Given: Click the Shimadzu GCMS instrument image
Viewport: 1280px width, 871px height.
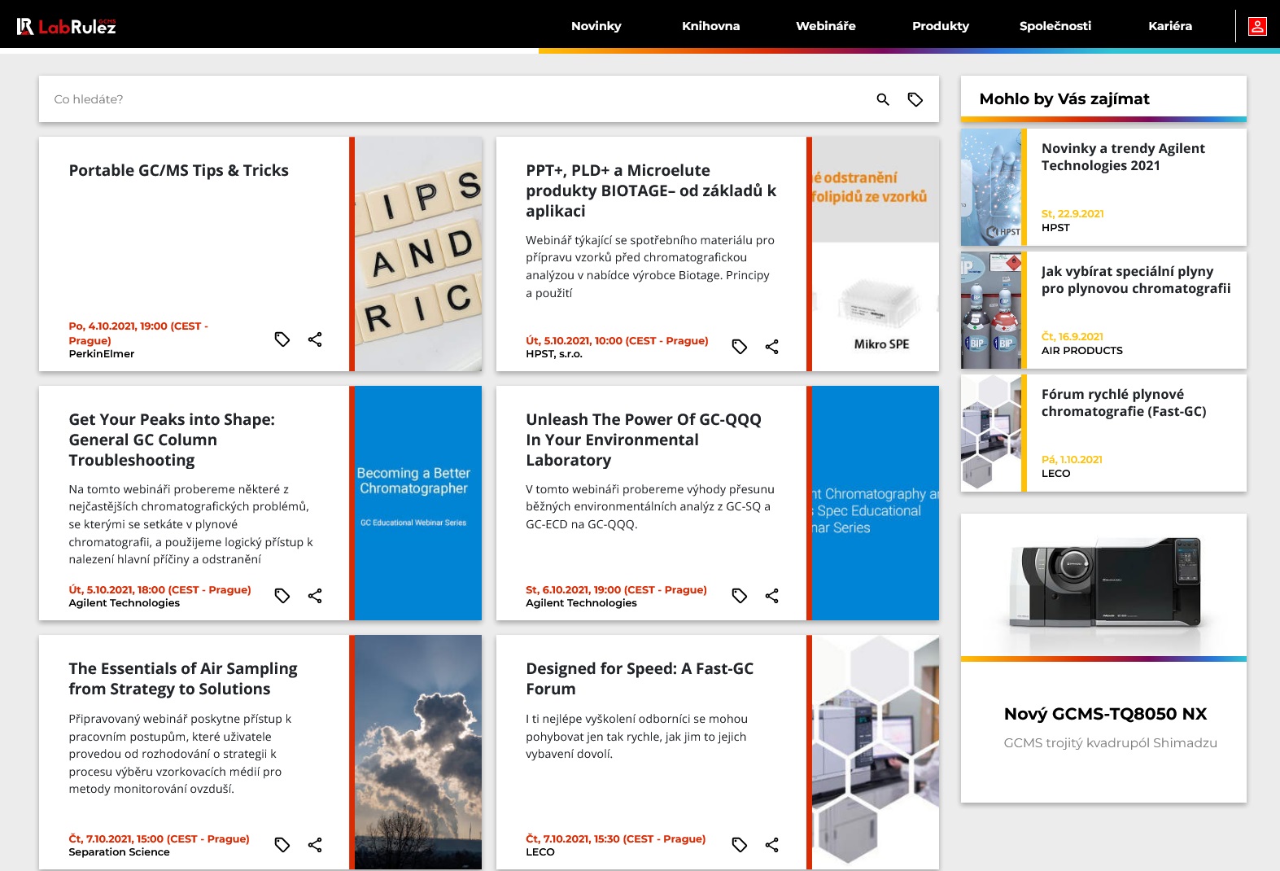Looking at the screenshot, I should [1103, 585].
